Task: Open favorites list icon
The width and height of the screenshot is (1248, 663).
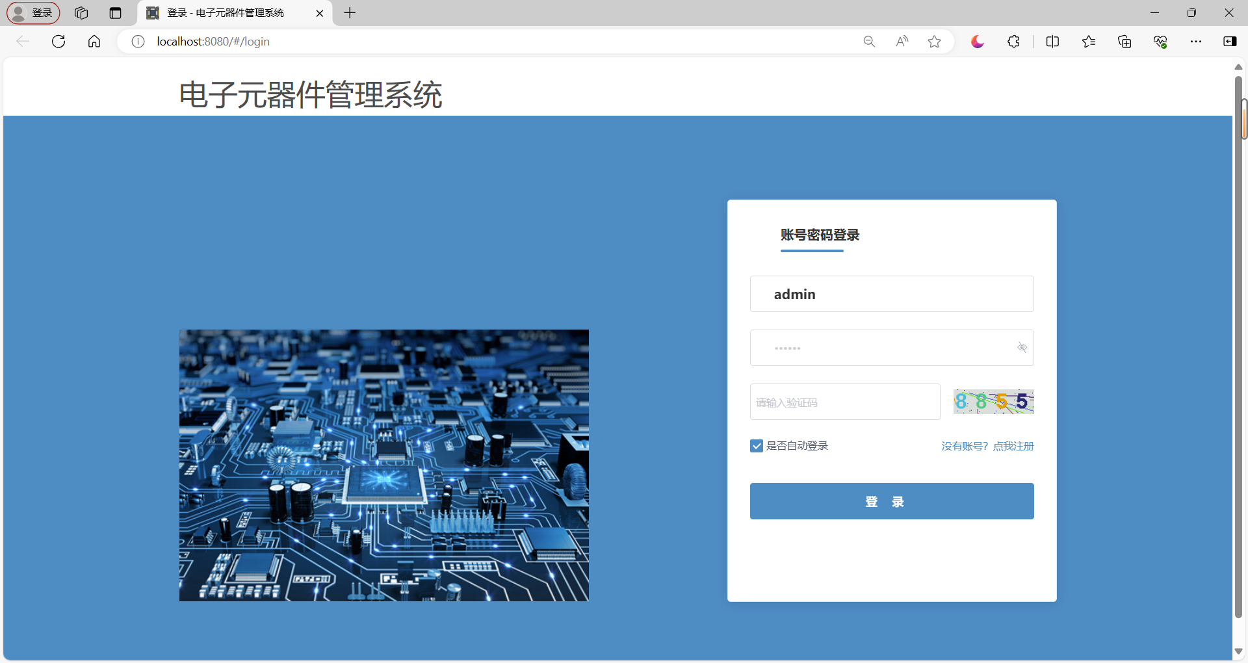Action: 1089,42
